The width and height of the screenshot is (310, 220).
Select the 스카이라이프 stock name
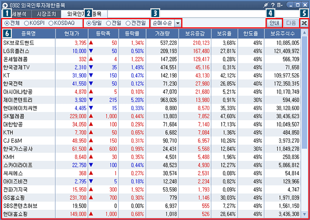18,165
